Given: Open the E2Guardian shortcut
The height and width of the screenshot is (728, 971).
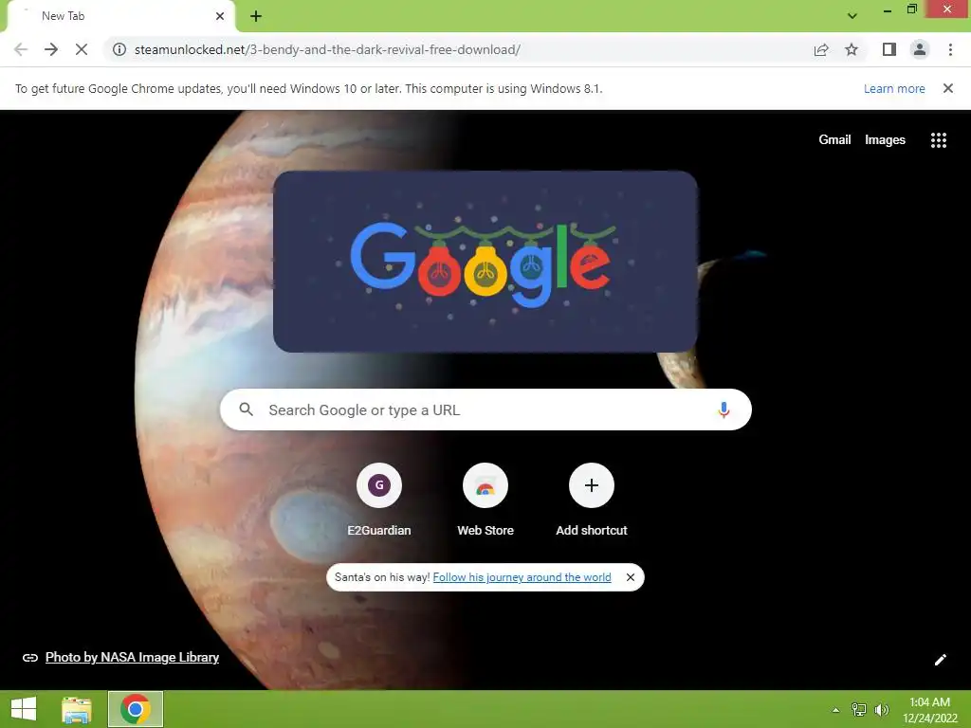Looking at the screenshot, I should pos(379,499).
